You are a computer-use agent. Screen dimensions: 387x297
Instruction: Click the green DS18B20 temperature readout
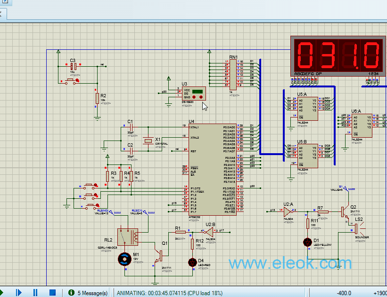198,92
